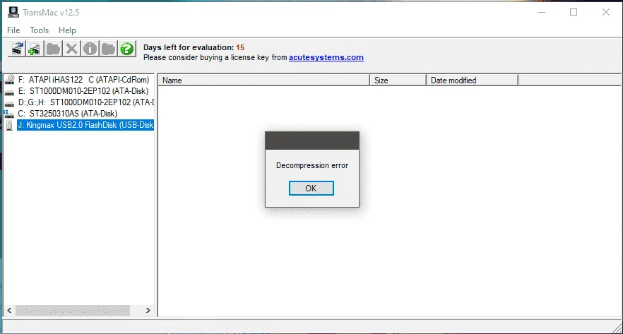Open the acutesystems.com link
The width and height of the screenshot is (623, 334).
pyautogui.click(x=326, y=58)
